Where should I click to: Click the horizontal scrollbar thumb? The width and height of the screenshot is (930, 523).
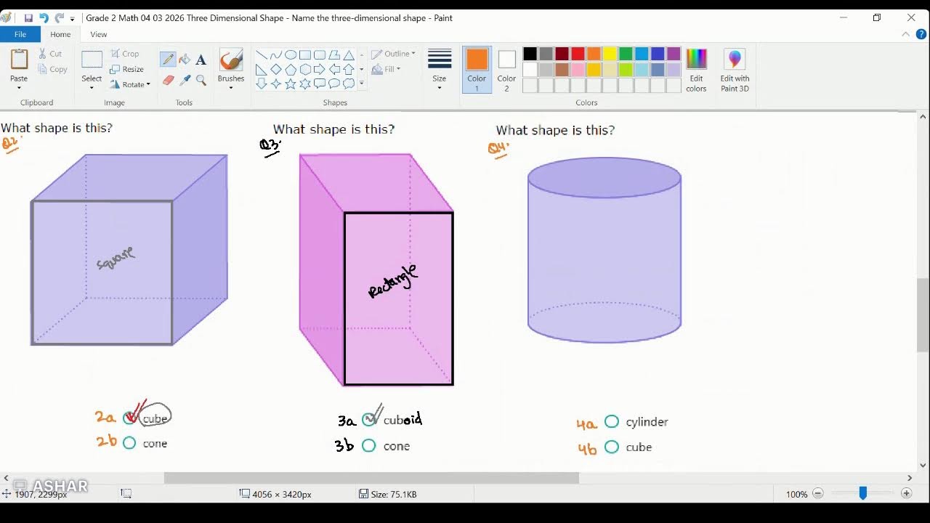tap(371, 478)
